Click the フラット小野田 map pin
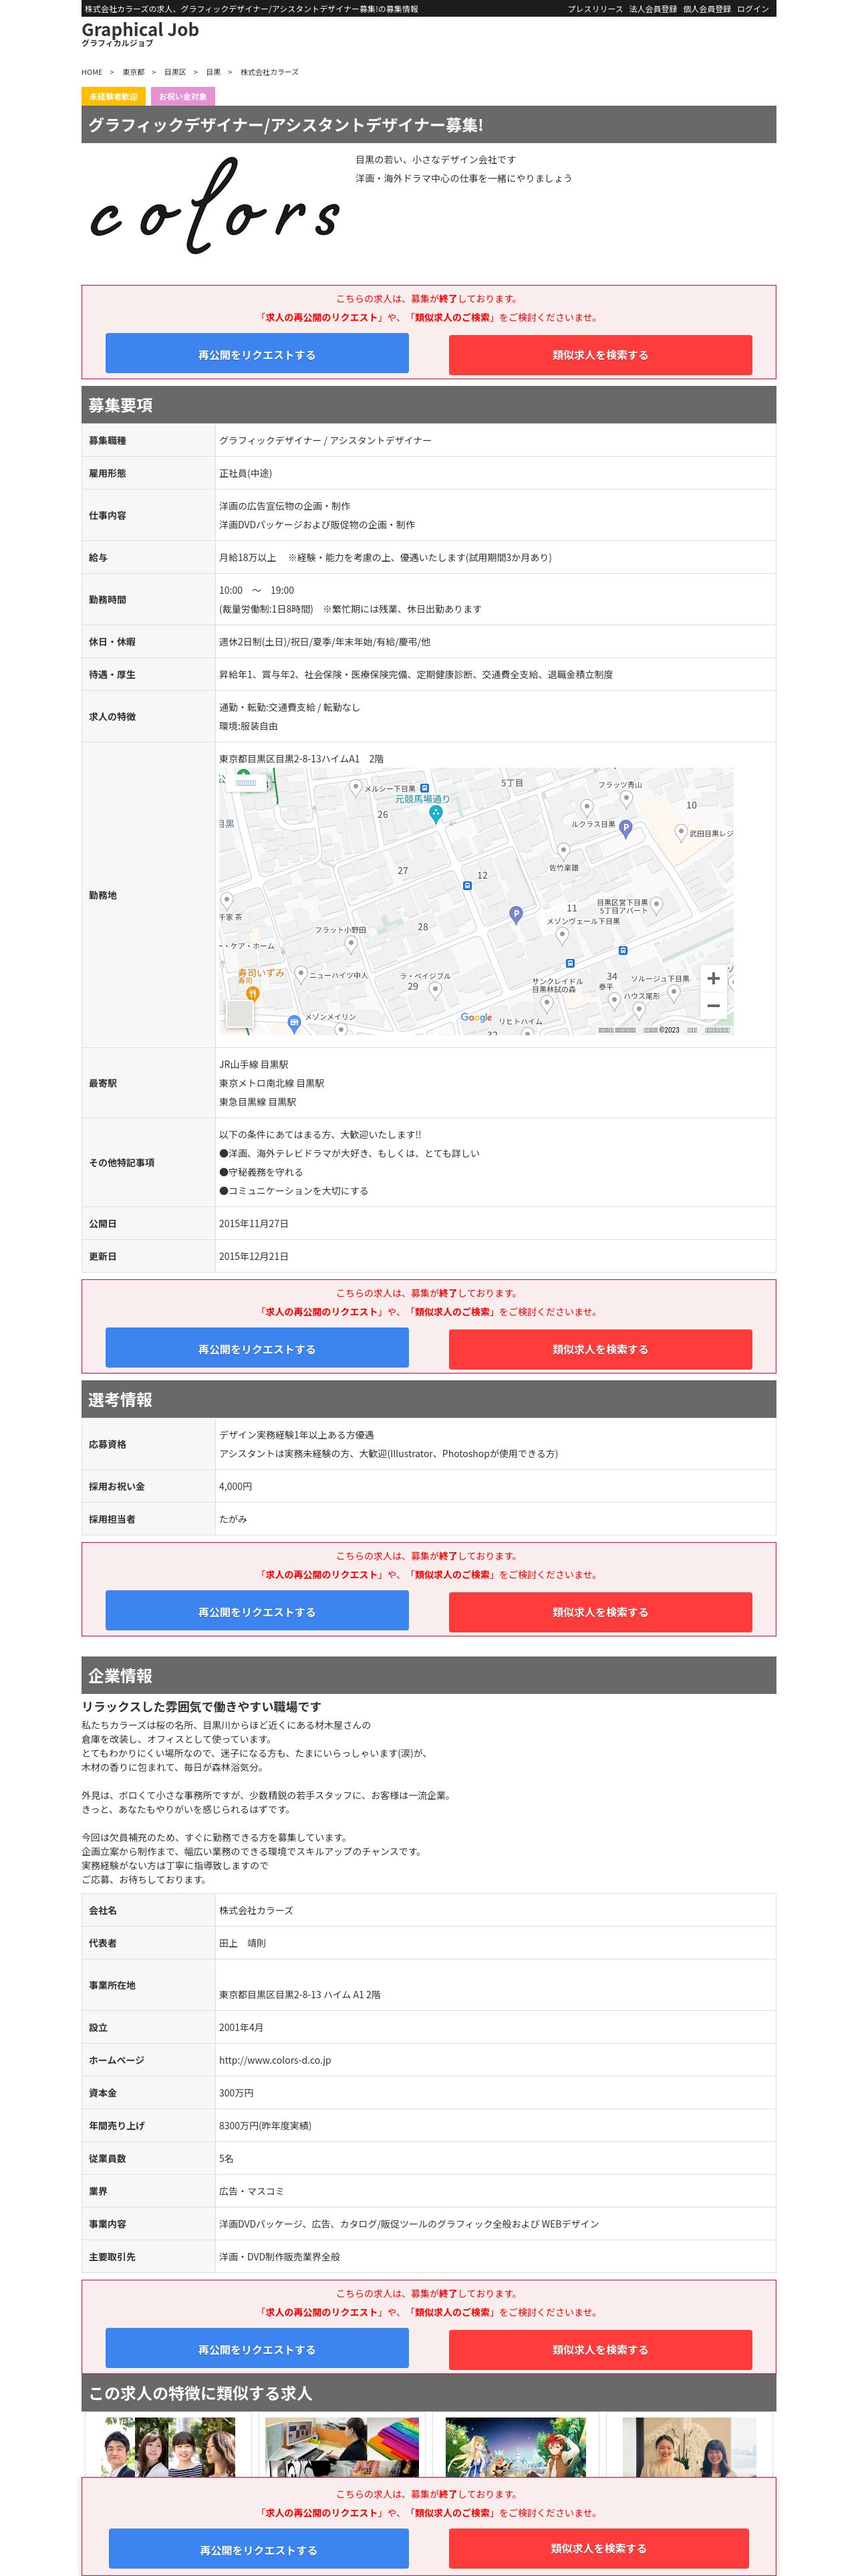Screen dimensions: 858x2576 click(351, 945)
